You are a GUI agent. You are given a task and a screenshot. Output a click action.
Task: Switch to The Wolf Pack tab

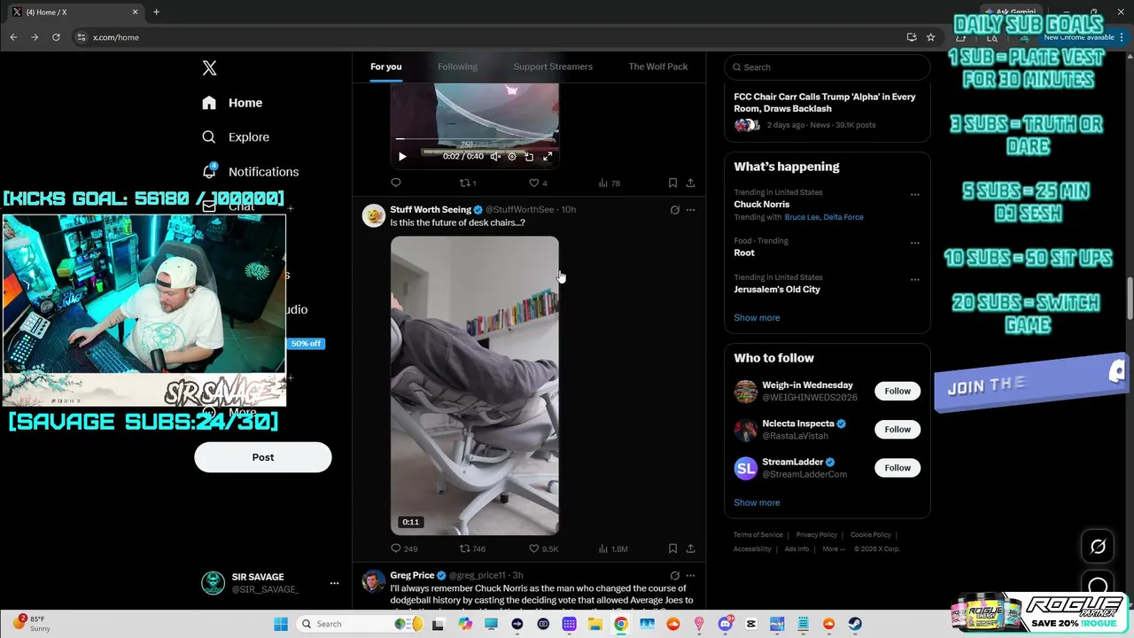click(658, 66)
